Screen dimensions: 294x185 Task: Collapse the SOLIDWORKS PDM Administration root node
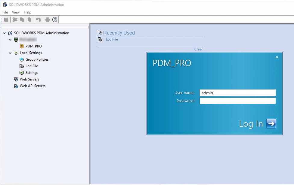[4, 33]
